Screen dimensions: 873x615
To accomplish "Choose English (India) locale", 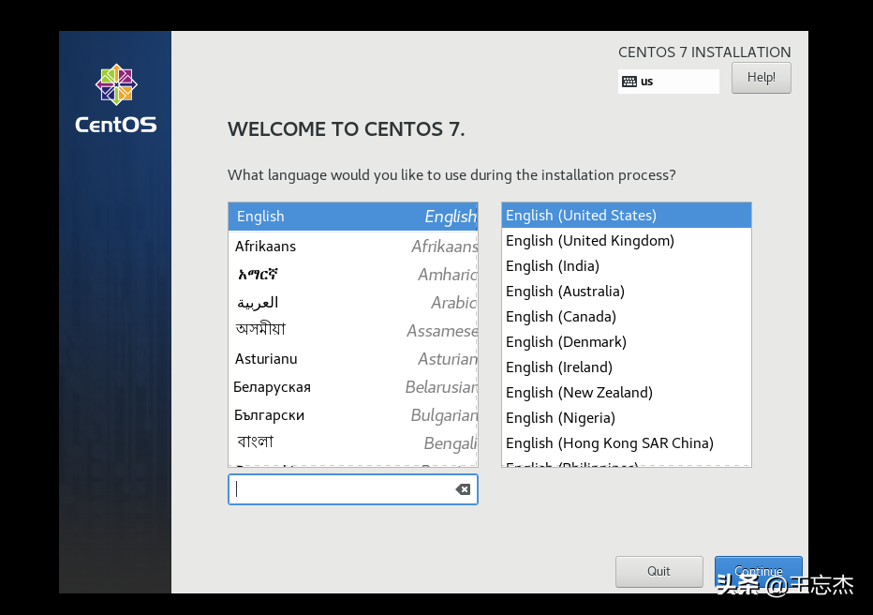I will 627,265.
